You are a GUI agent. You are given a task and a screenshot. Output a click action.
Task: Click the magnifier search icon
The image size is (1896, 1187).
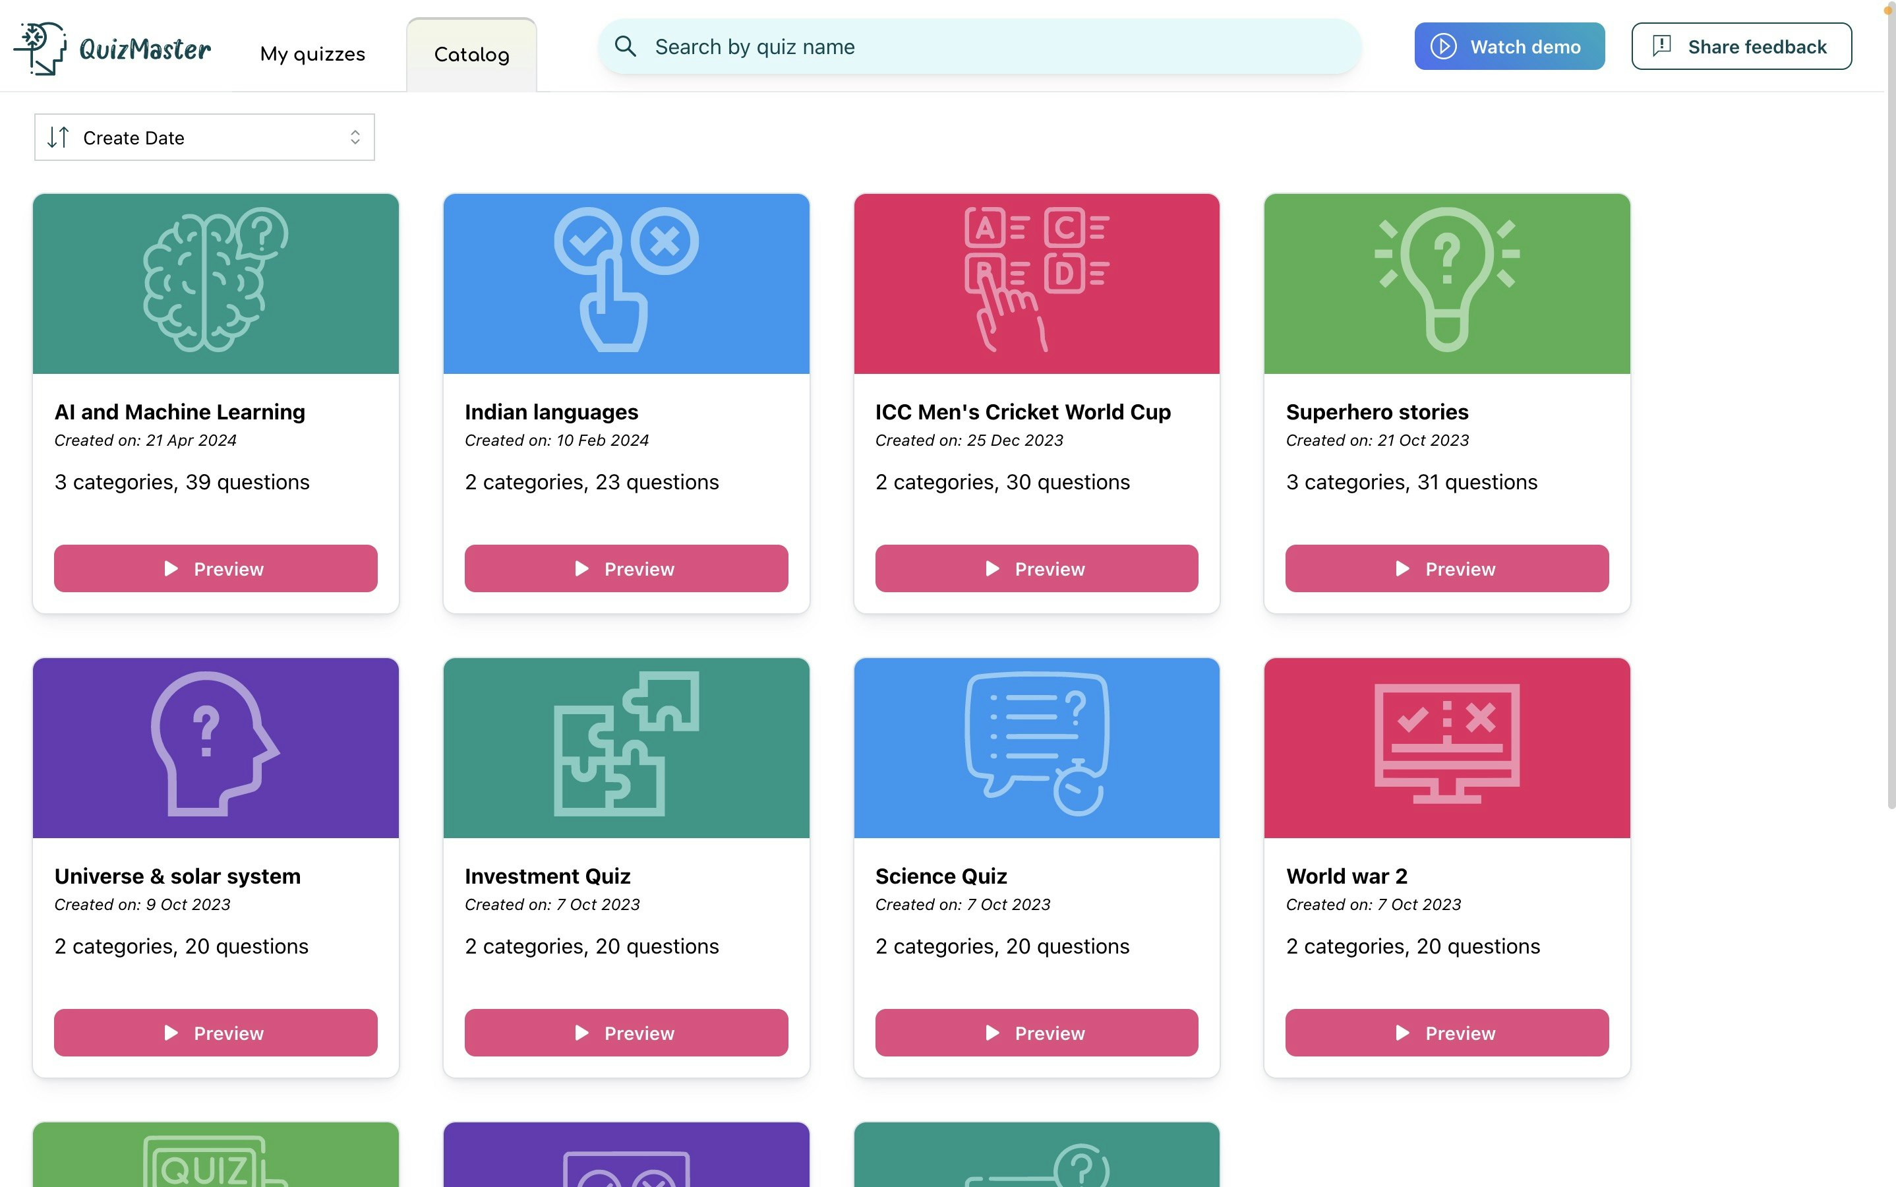626,46
